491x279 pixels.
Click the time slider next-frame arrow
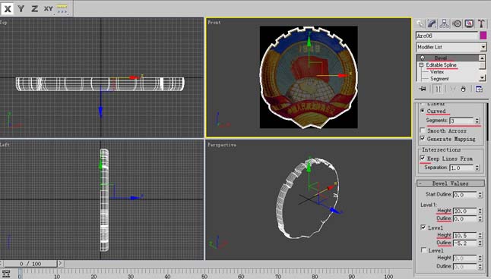click(x=61, y=263)
